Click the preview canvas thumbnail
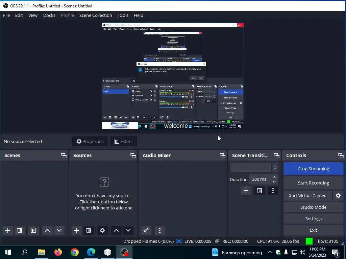The image size is (346, 259). click(x=173, y=76)
